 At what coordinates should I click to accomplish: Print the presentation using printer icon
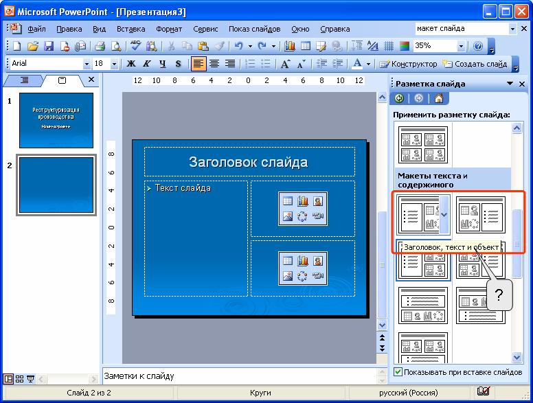point(100,46)
